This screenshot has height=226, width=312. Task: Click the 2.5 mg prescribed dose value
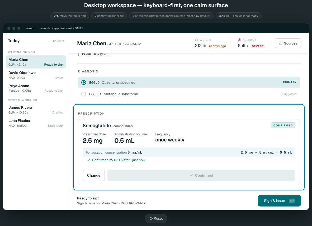pyautogui.click(x=93, y=141)
